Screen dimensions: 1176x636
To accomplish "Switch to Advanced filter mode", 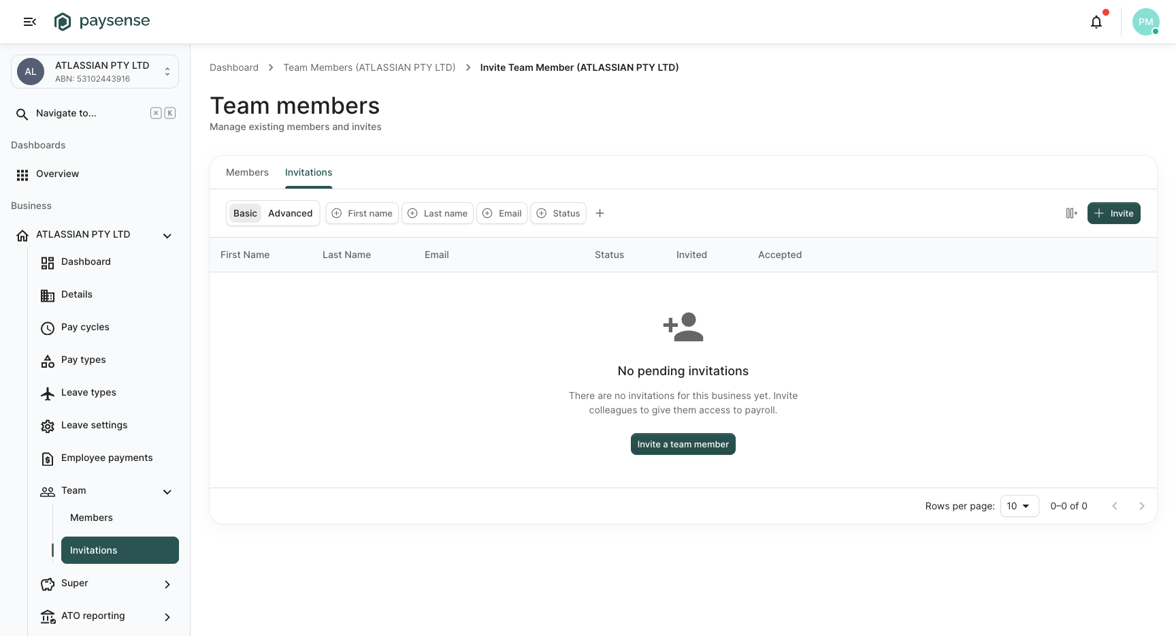I will point(291,213).
